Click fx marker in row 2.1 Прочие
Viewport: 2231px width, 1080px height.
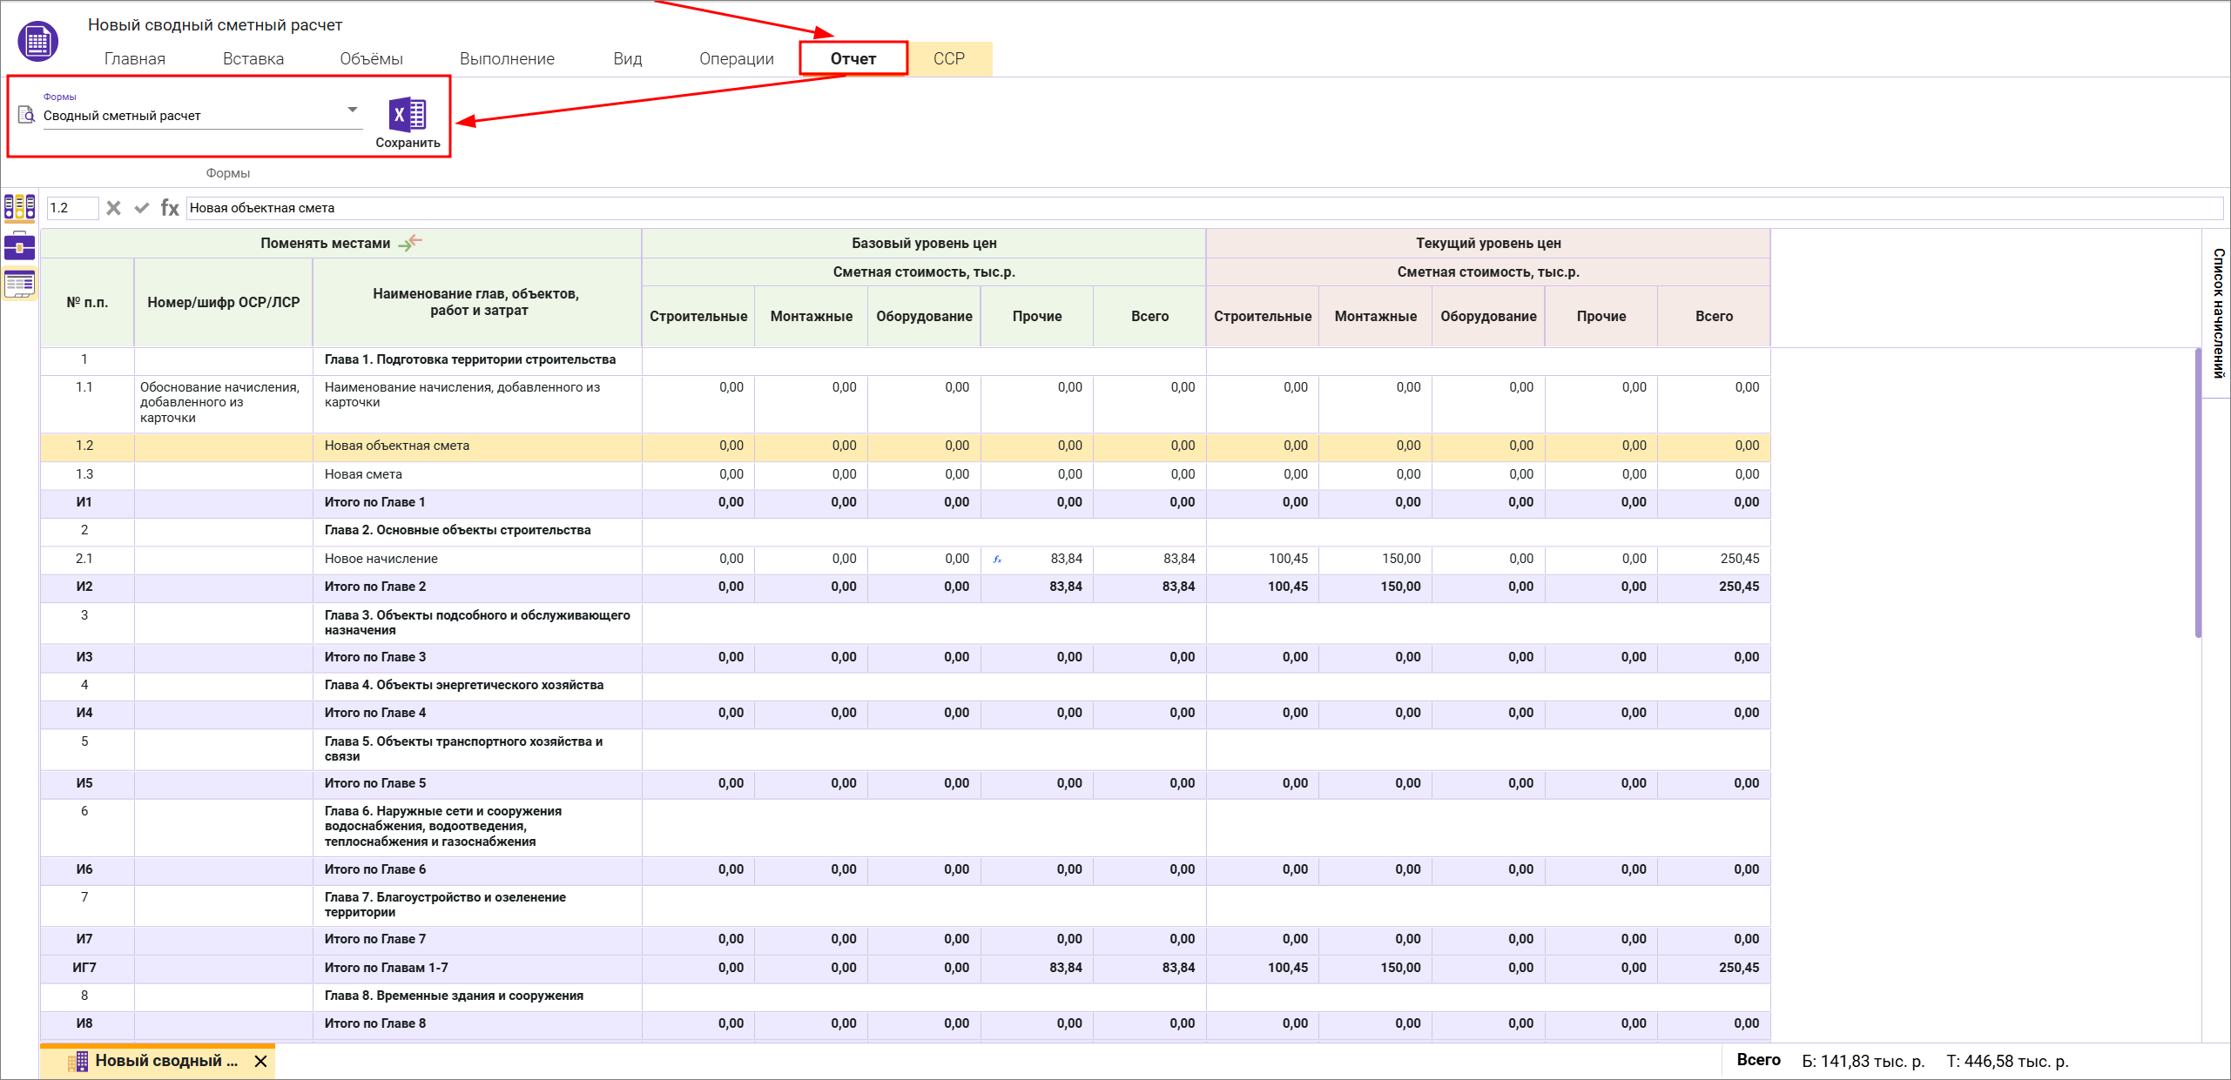[x=997, y=560]
